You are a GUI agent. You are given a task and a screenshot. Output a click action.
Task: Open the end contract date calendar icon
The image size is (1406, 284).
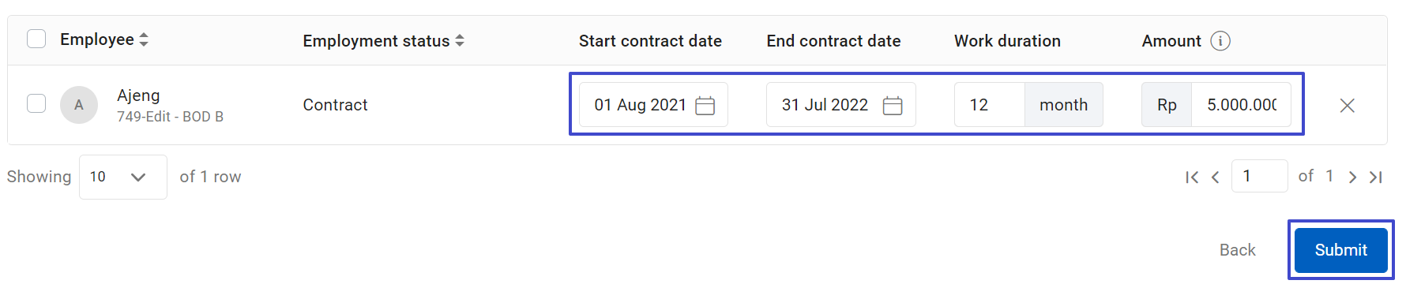pyautogui.click(x=893, y=106)
